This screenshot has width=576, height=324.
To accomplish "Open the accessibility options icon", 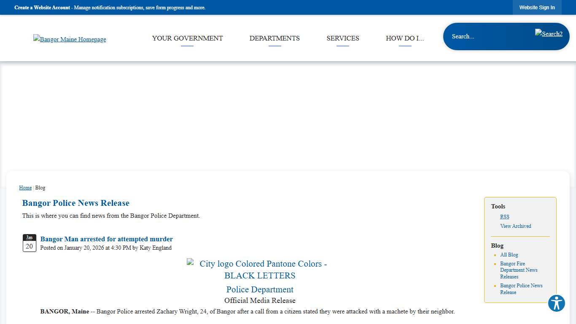I will [x=556, y=303].
